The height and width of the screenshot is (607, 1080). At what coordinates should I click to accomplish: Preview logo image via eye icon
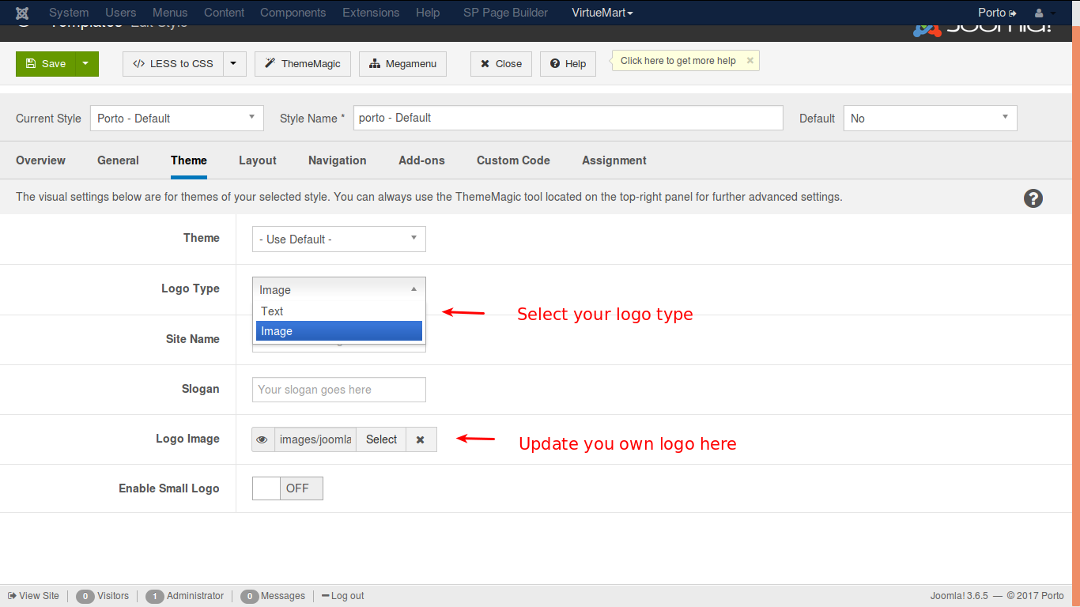[x=263, y=439]
